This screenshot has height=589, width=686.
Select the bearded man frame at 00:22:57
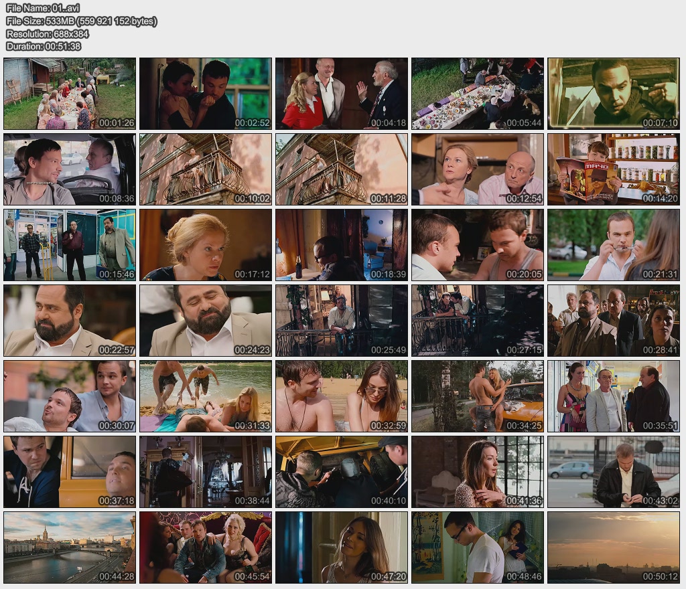[x=70, y=321]
